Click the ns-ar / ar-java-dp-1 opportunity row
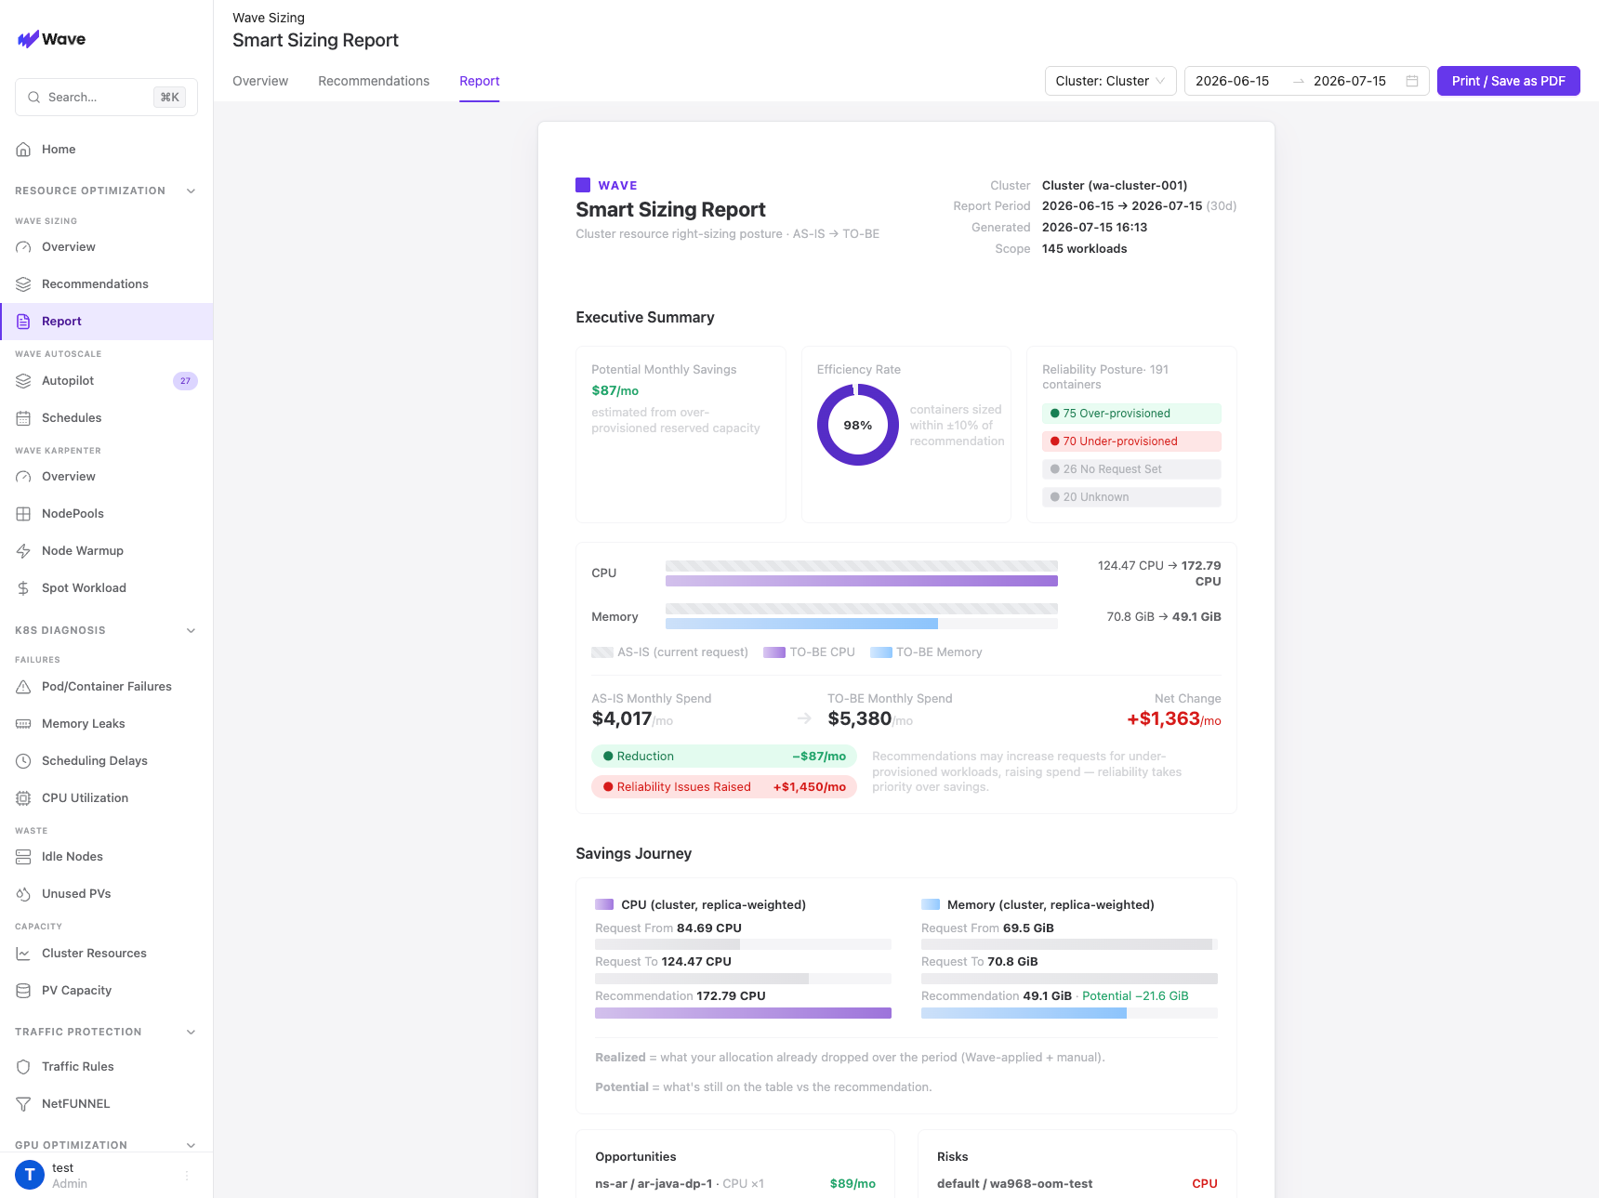Image resolution: width=1599 pixels, height=1198 pixels. click(x=735, y=1184)
